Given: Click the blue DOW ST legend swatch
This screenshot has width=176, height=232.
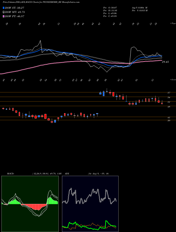Looking at the screenshot, I should (x=4, y=8).
